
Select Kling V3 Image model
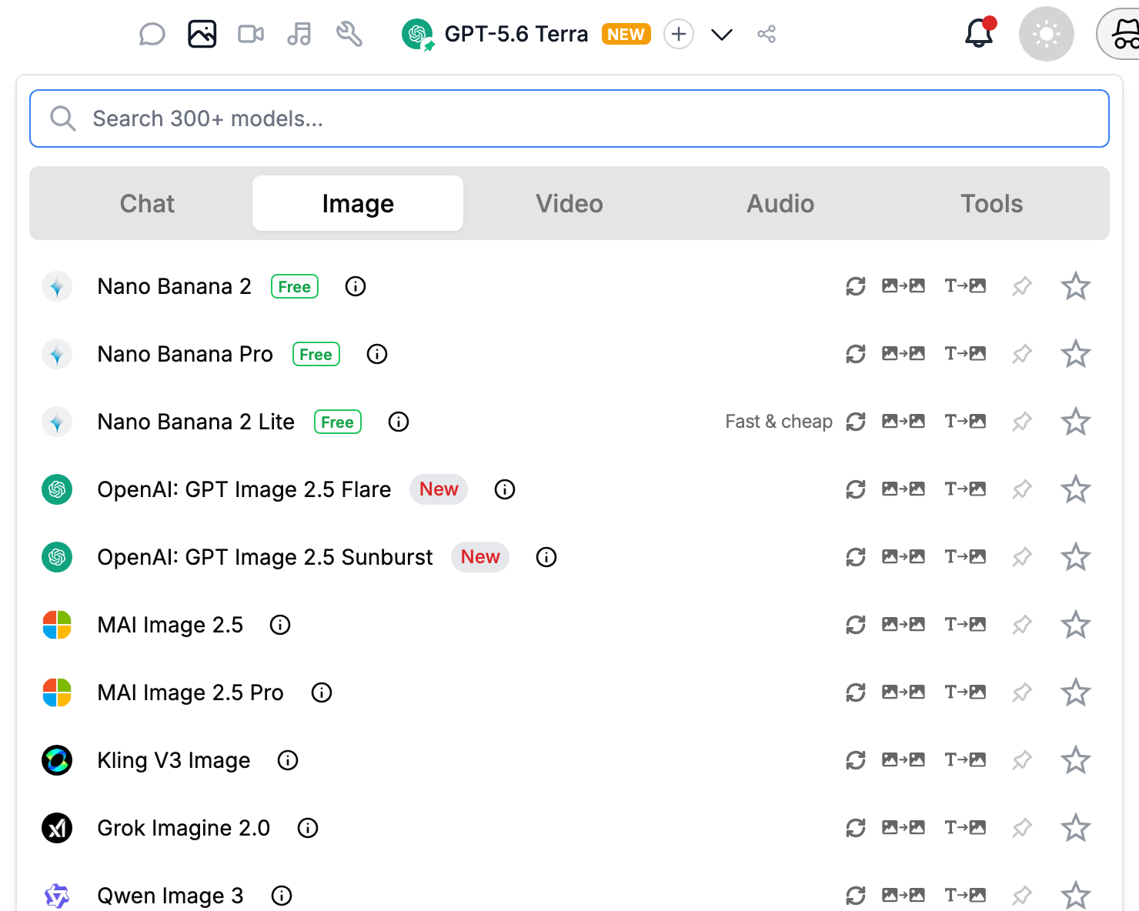pyautogui.click(x=174, y=760)
